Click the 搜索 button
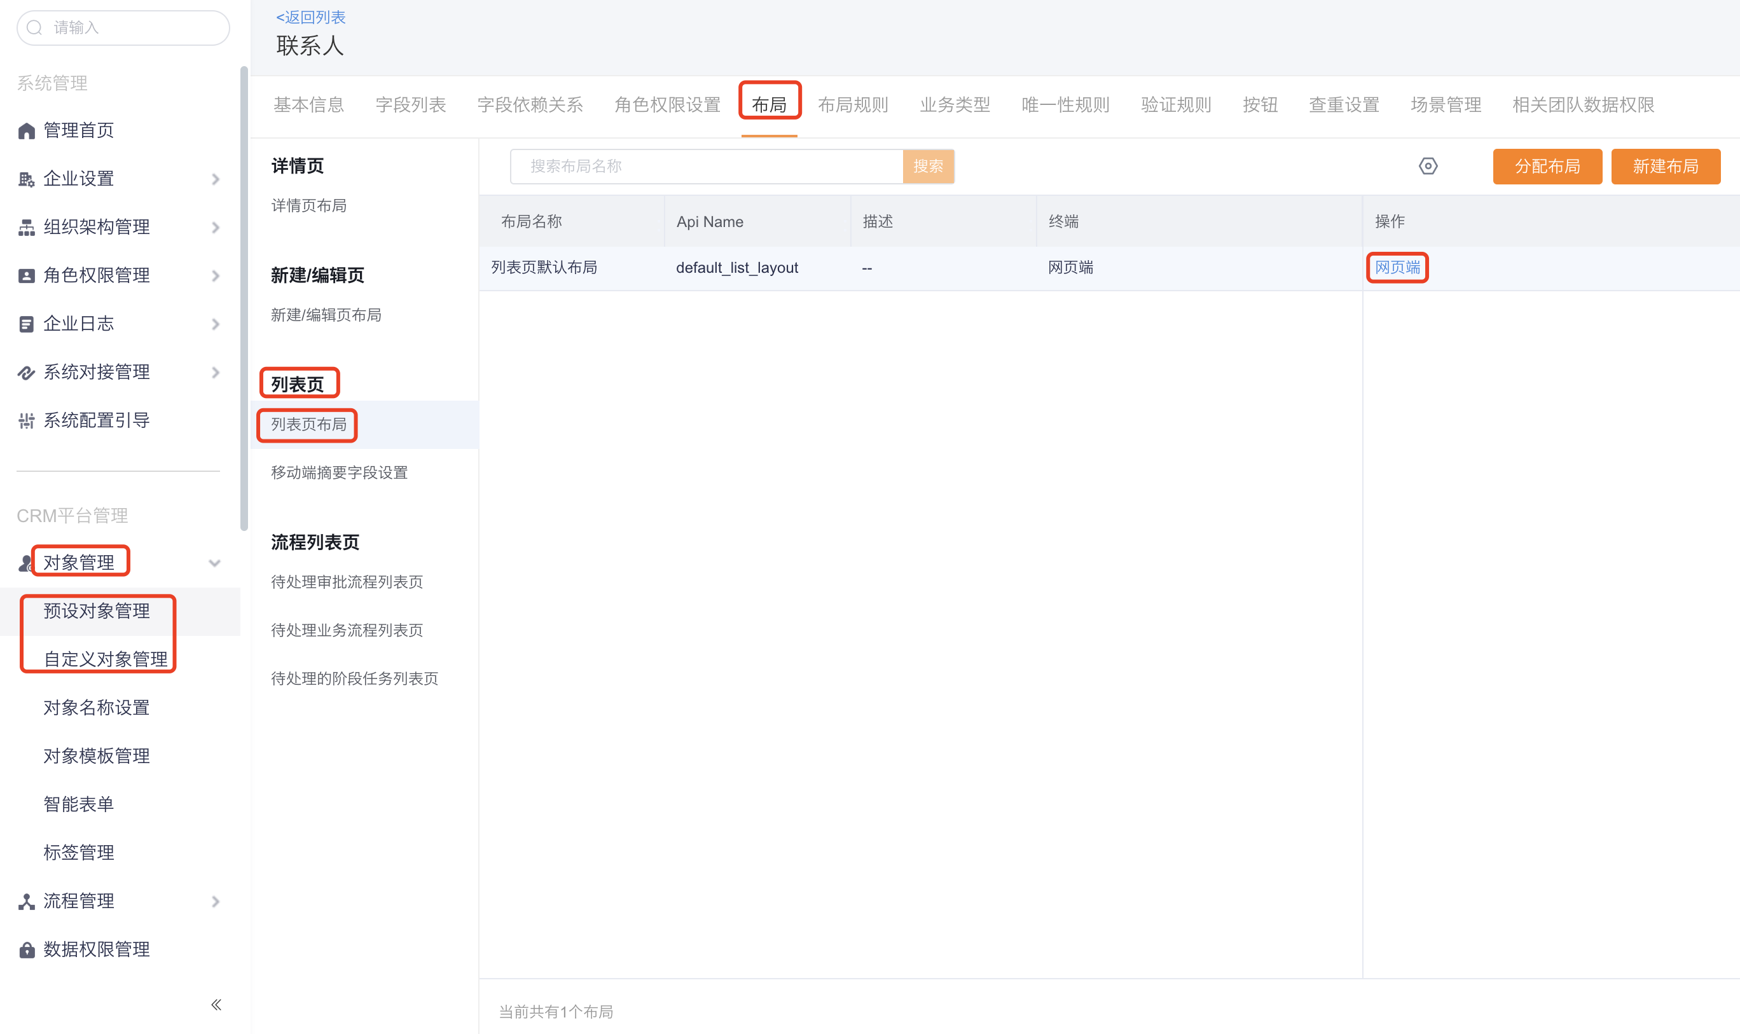The image size is (1740, 1034). coord(928,167)
